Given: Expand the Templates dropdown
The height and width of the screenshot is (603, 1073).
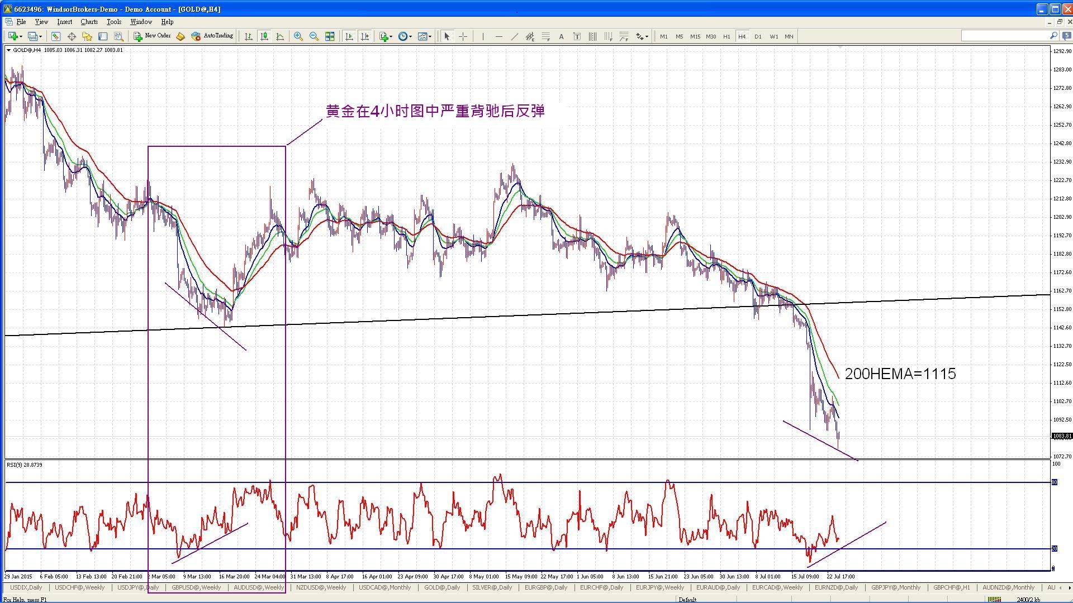Looking at the screenshot, I should pos(425,36).
